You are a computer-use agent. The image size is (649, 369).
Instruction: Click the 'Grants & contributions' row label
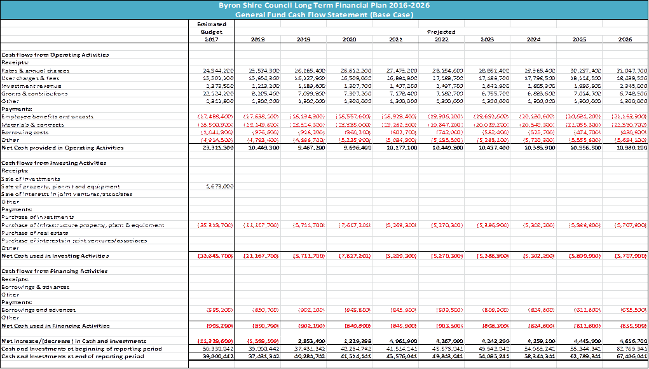(x=35, y=94)
